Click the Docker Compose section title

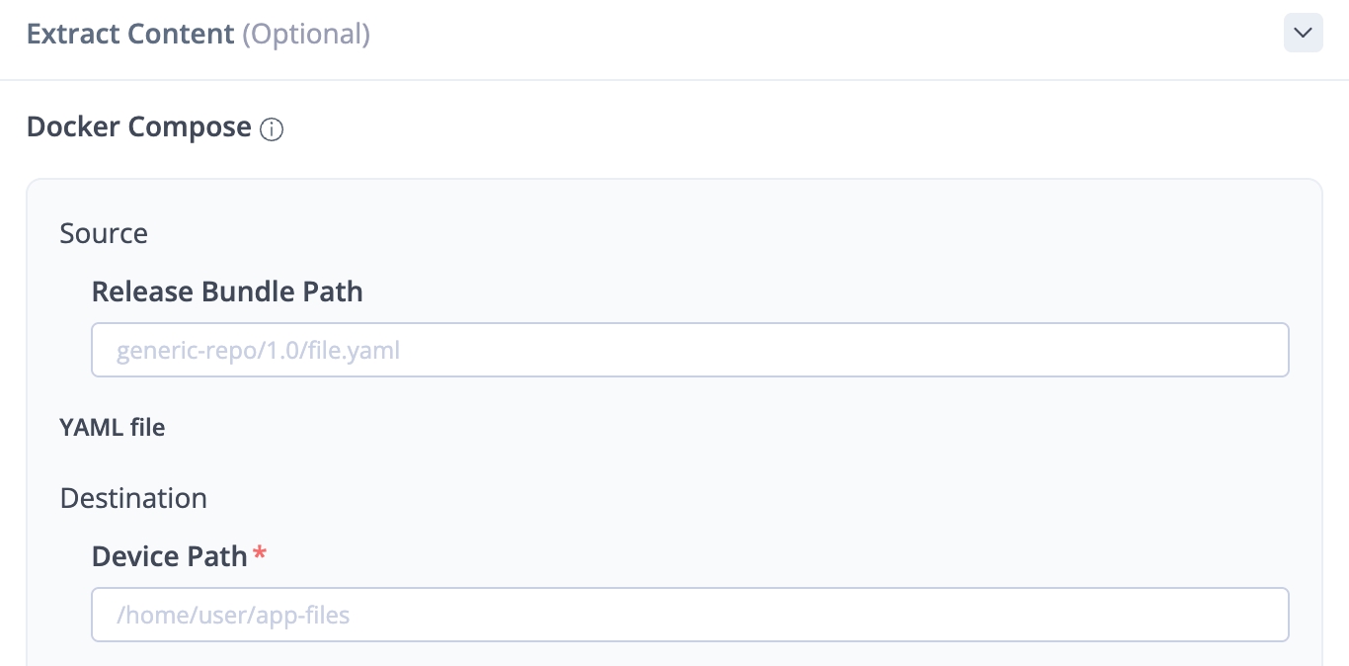(x=138, y=127)
